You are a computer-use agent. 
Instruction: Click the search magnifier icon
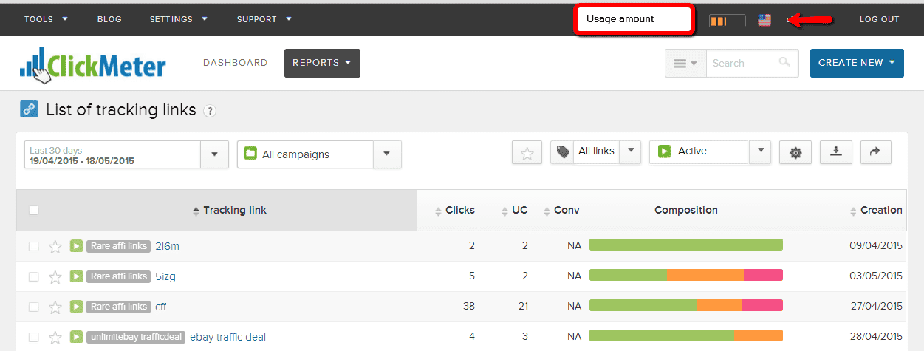[x=784, y=63]
